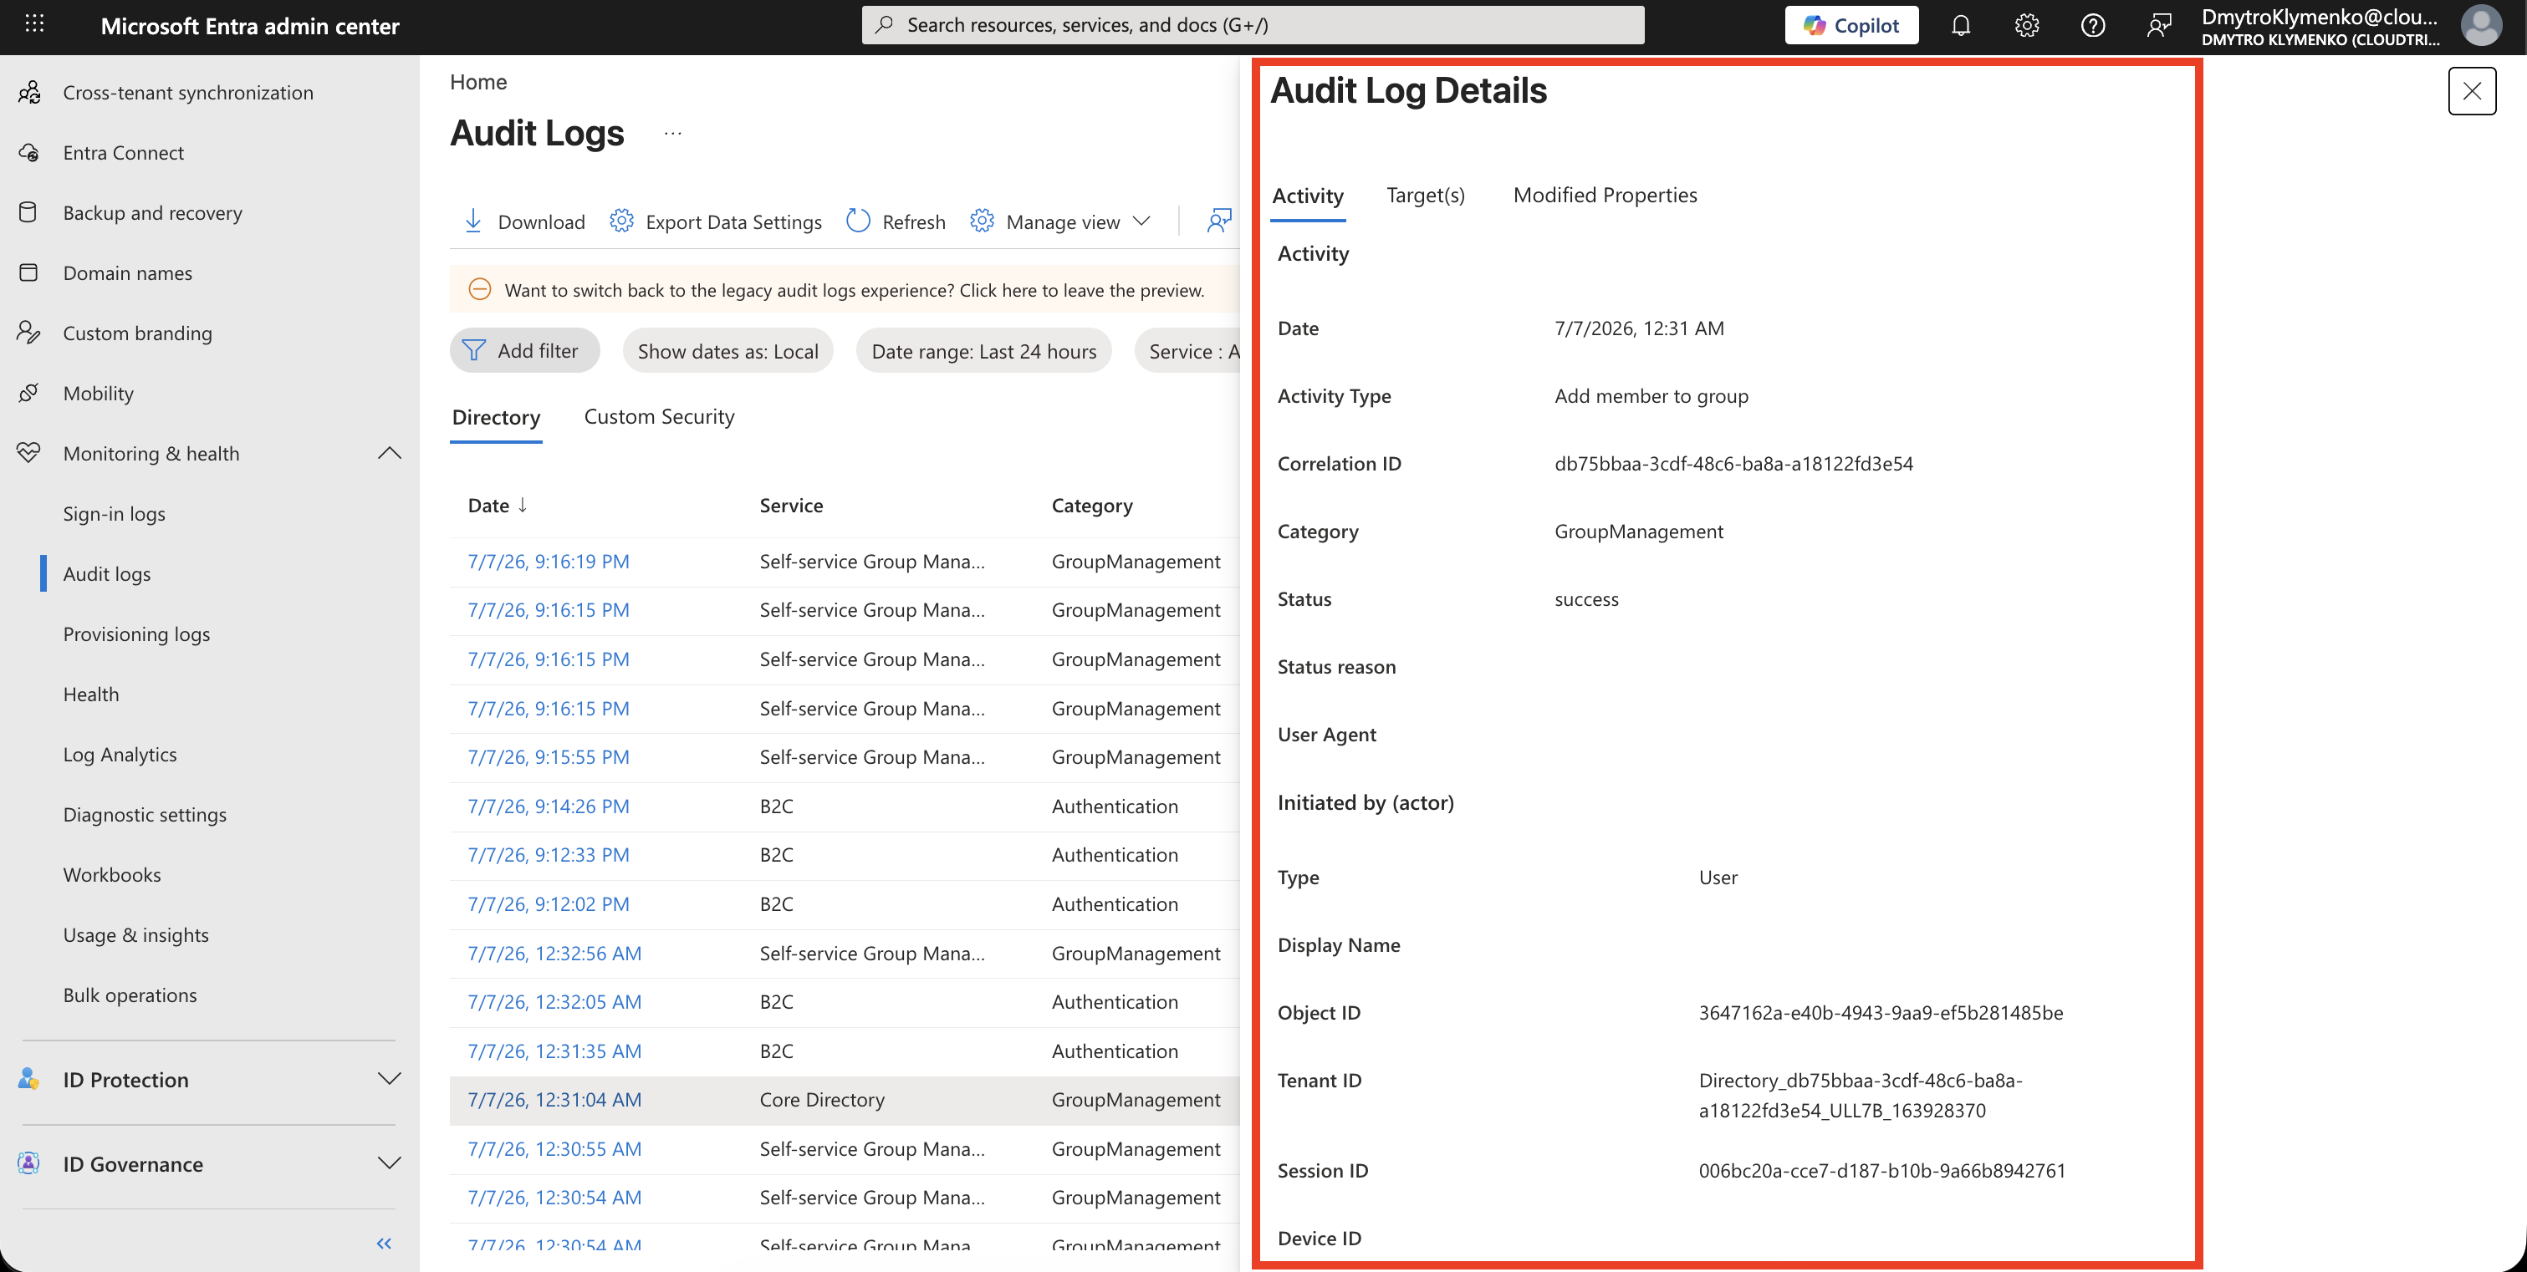Viewport: 2527px width, 1272px height.
Task: Open Diagnostic settings
Action: coord(144,815)
